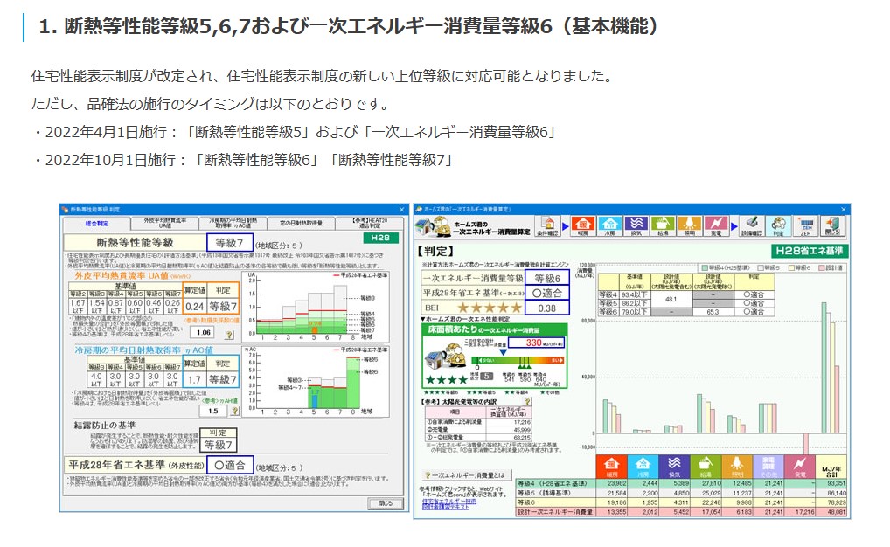Open the 冷房期の平均日射熱取得率 ηAC値 tab
This screenshot has height=547, width=890.
233,224
